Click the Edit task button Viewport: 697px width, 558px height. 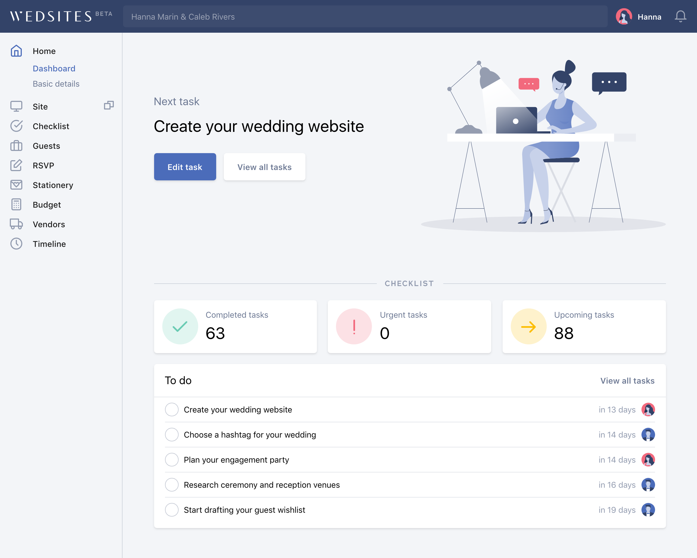click(185, 167)
